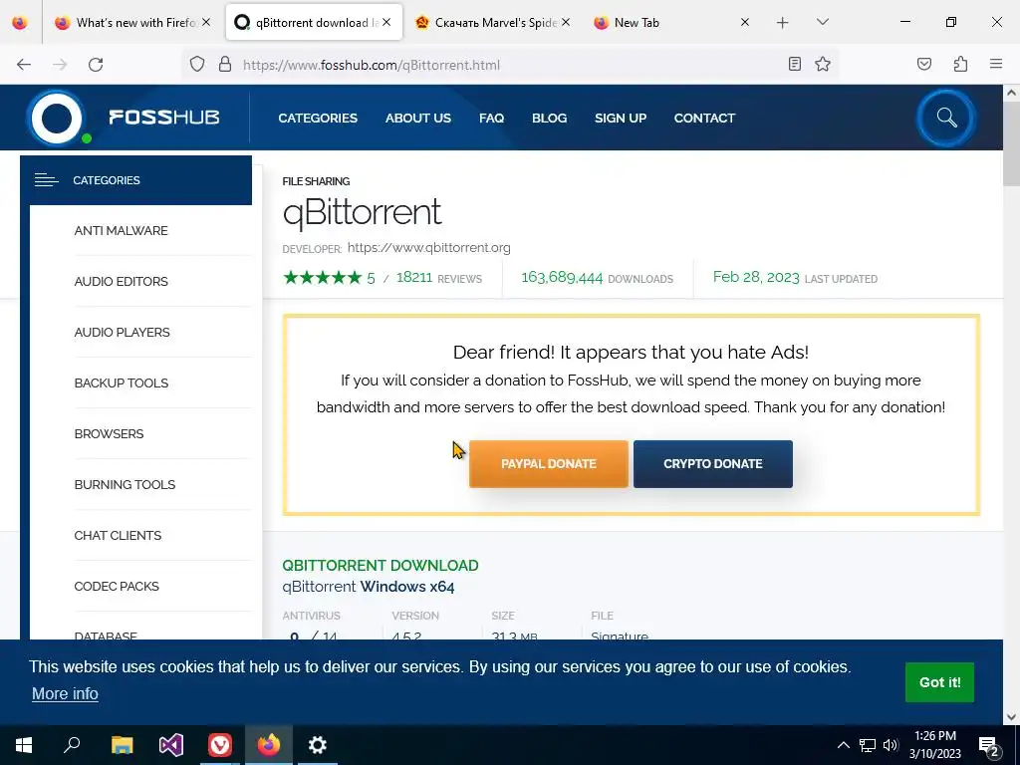Click the CRYPTO DONATE button
The height and width of the screenshot is (765, 1020).
pos(713,464)
